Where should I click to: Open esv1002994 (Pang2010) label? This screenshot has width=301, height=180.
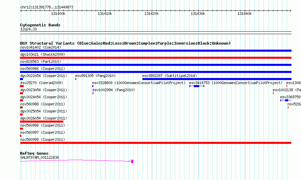click(114, 90)
